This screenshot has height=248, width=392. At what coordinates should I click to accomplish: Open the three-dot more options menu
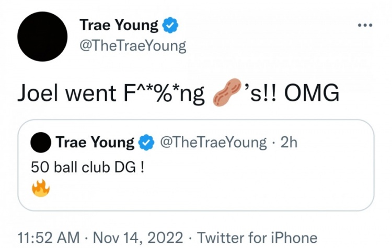pyautogui.click(x=365, y=25)
